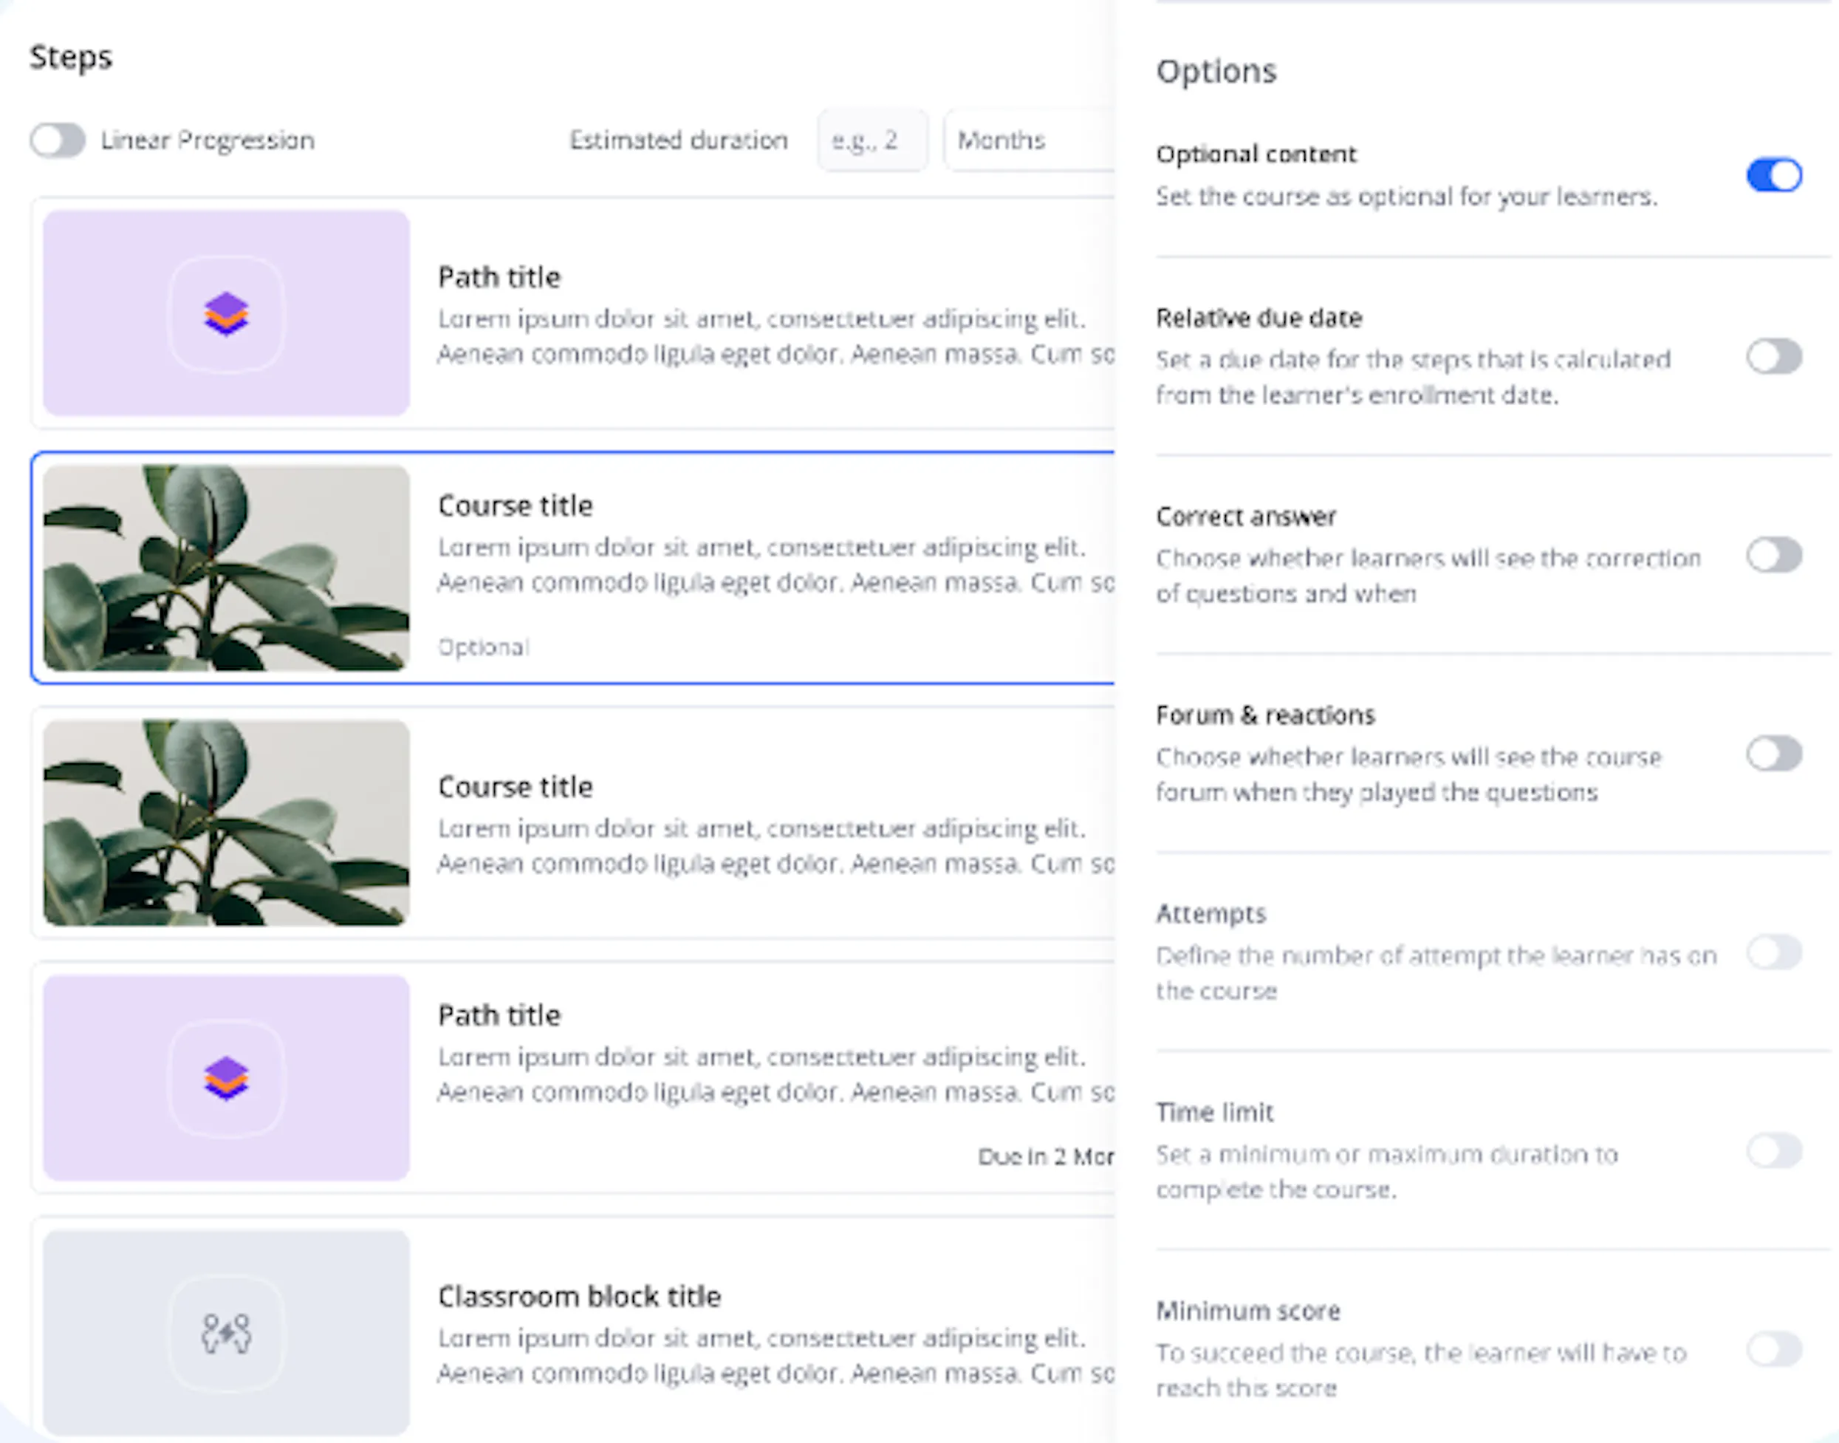Click the 'Forum & reactions' option title
1839x1443 pixels.
click(1265, 714)
